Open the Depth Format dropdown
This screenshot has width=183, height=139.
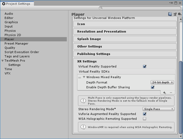(162, 82)
